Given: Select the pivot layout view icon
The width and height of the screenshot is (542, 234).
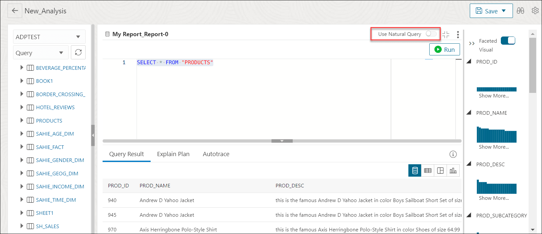Looking at the screenshot, I should click(440, 170).
